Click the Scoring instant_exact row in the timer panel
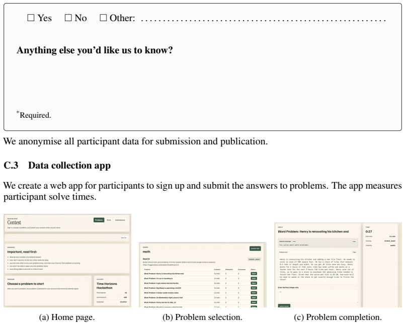Screen dimensions: 405x325 380,241
